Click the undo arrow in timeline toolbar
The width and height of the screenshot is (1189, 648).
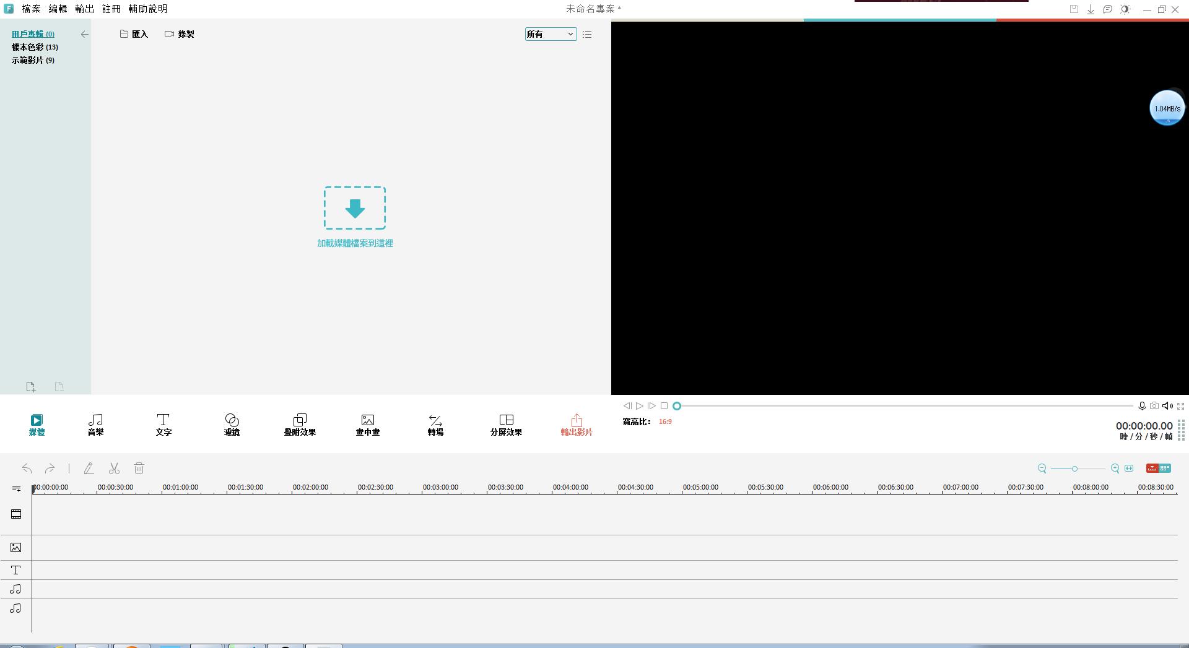[x=27, y=469]
